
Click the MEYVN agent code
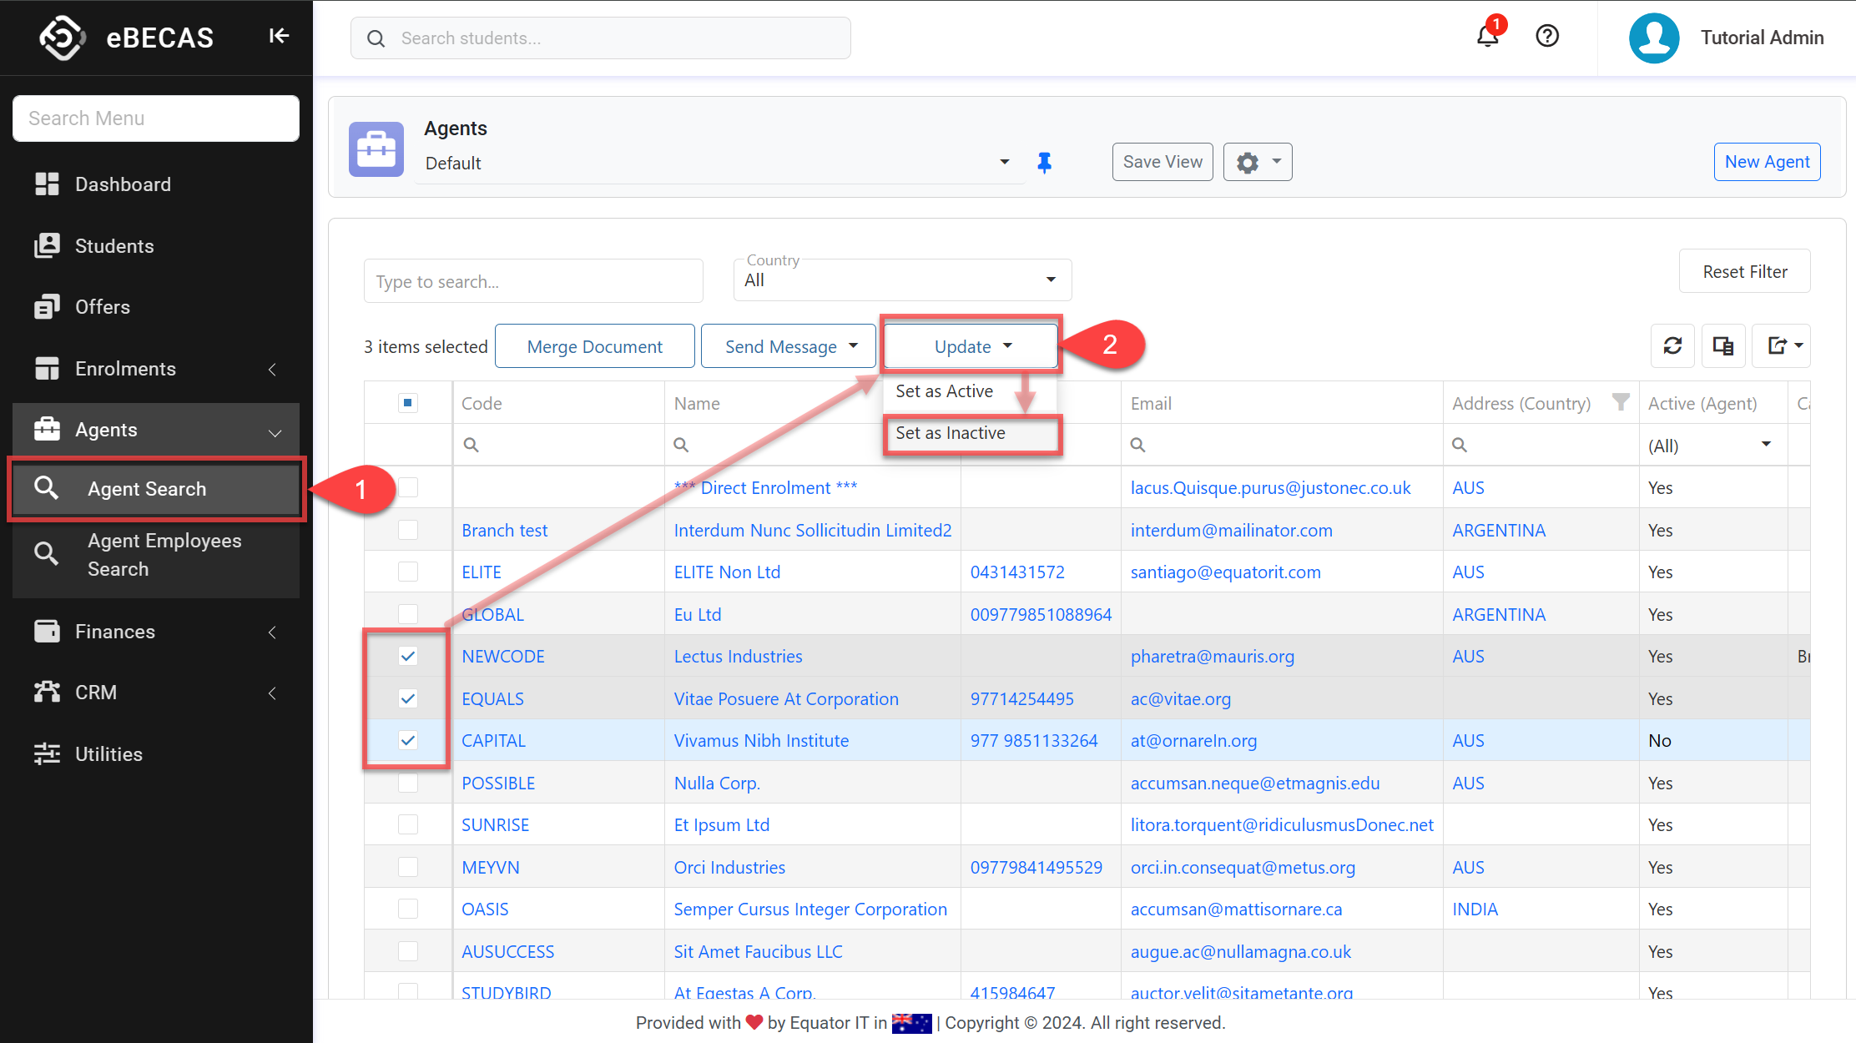[x=491, y=868]
